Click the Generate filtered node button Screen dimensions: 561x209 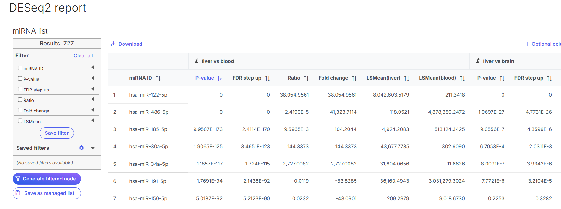pyautogui.click(x=47, y=179)
